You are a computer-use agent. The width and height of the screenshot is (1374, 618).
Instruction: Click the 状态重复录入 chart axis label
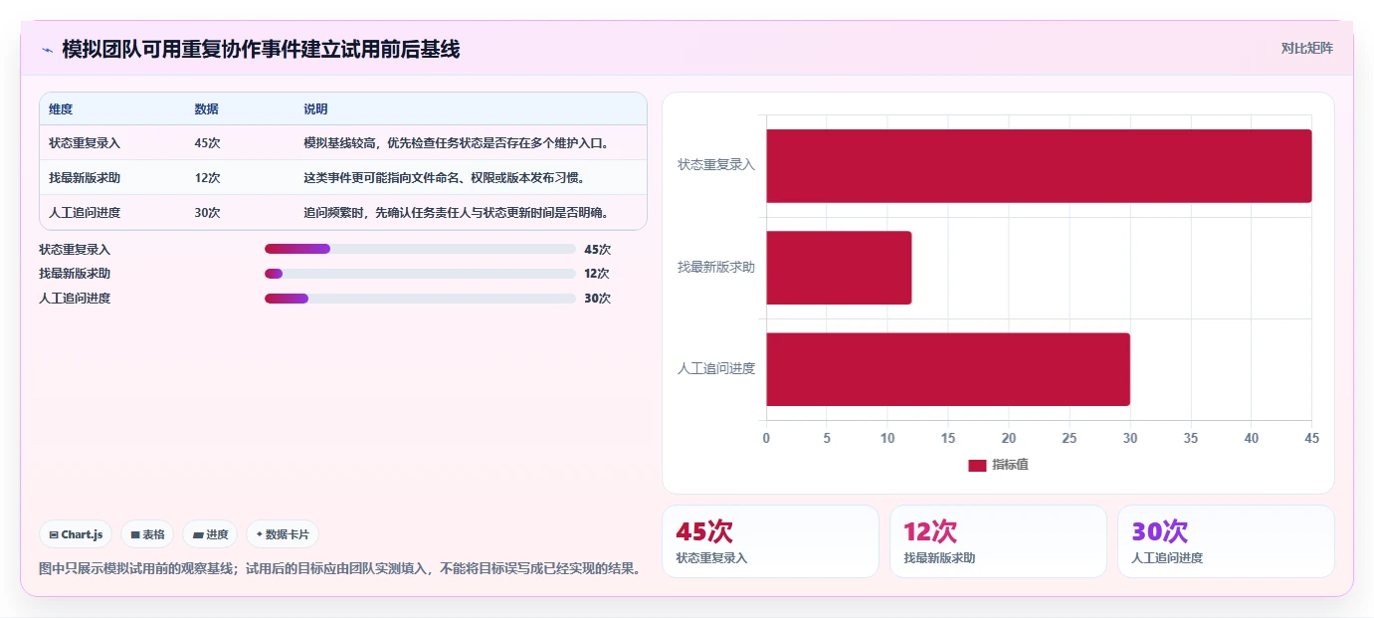(x=716, y=165)
